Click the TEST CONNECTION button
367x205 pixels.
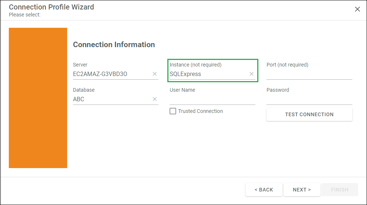point(309,114)
